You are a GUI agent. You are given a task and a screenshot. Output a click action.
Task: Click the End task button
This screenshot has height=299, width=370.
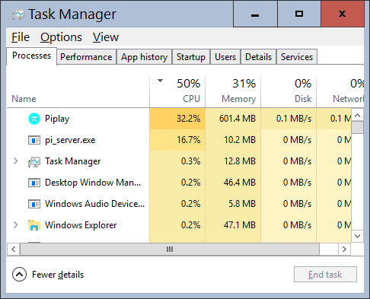pyautogui.click(x=325, y=274)
